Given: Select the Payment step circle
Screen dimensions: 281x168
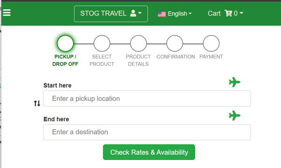Looking at the screenshot, I should click(x=211, y=43).
